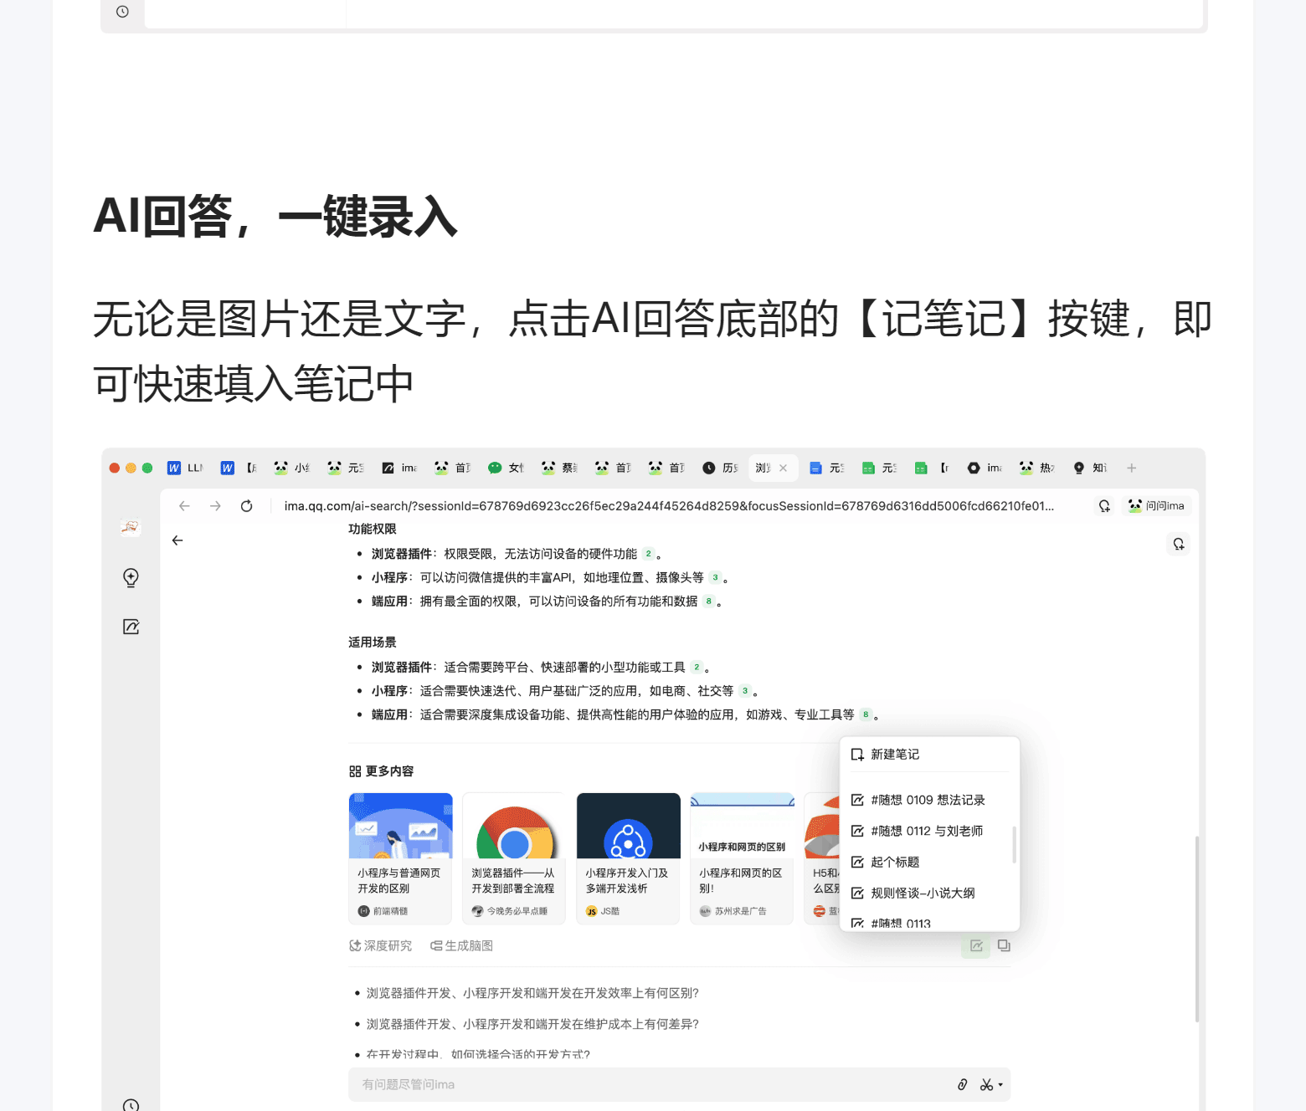Click the green take-note icon below answer
This screenshot has height=1111, width=1306.
(x=976, y=946)
